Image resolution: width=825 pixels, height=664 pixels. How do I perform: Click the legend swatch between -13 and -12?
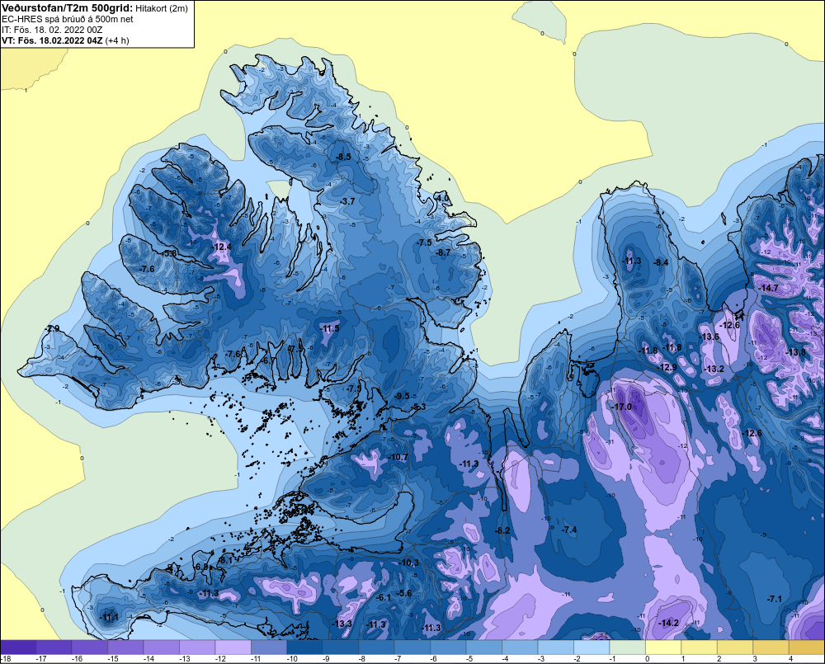point(197,647)
